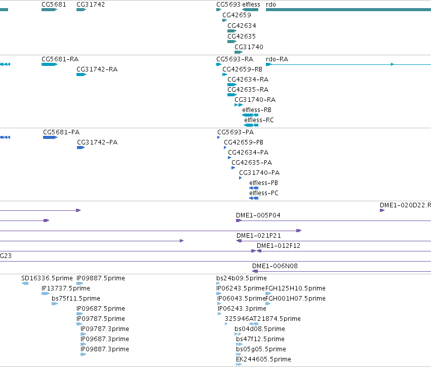Select EST IP09687.3prime
The image size is (431, 367).
(x=105, y=340)
